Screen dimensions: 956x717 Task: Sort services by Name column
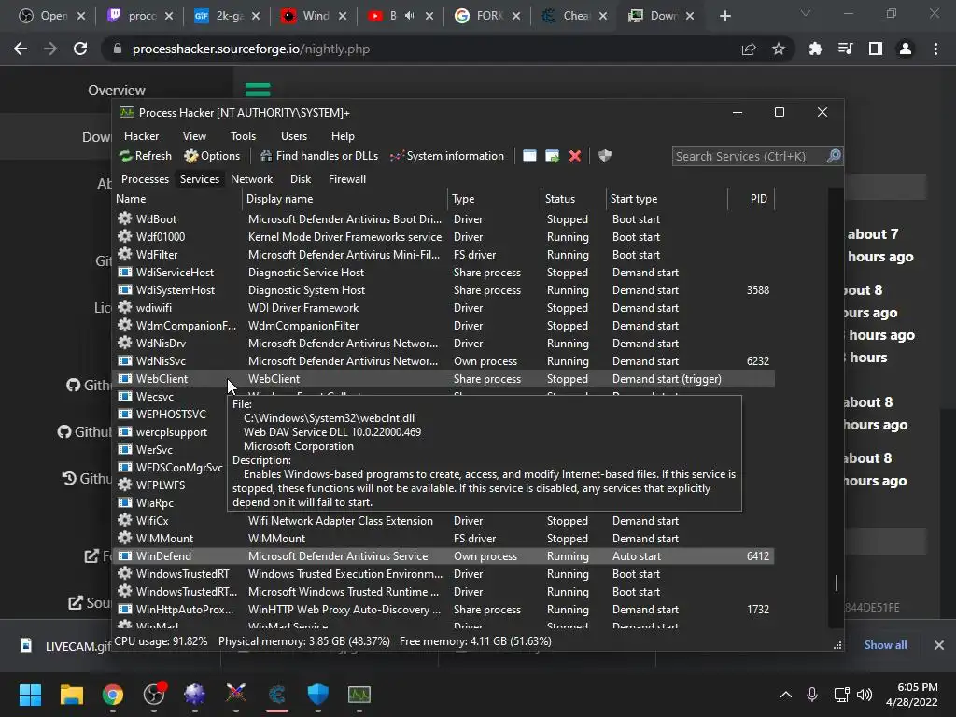(176, 199)
